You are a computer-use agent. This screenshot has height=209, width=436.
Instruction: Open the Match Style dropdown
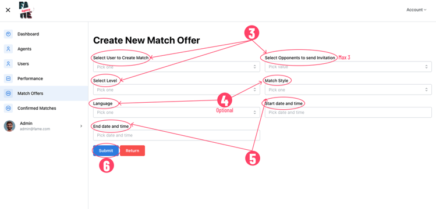[x=349, y=90]
